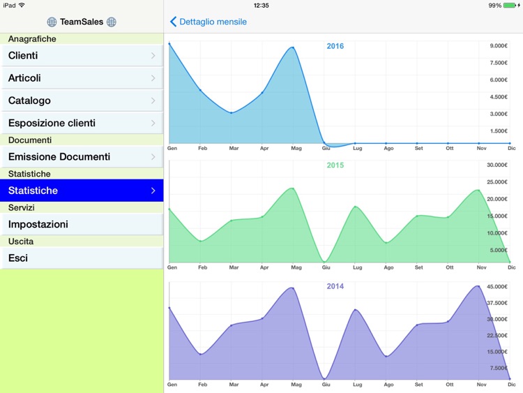Click the TeamSales title text
This screenshot has width=523, height=393.
pos(82,22)
